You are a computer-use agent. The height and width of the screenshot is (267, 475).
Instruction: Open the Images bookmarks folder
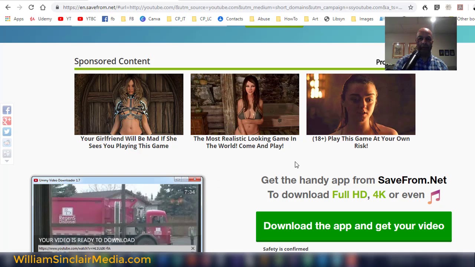pyautogui.click(x=362, y=19)
